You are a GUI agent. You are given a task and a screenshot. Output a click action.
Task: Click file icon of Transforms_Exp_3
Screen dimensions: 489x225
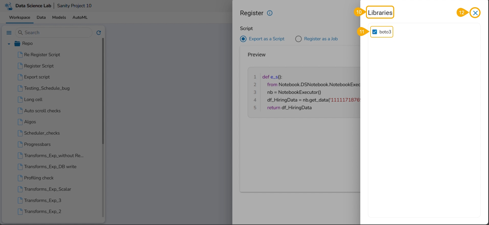coord(20,200)
